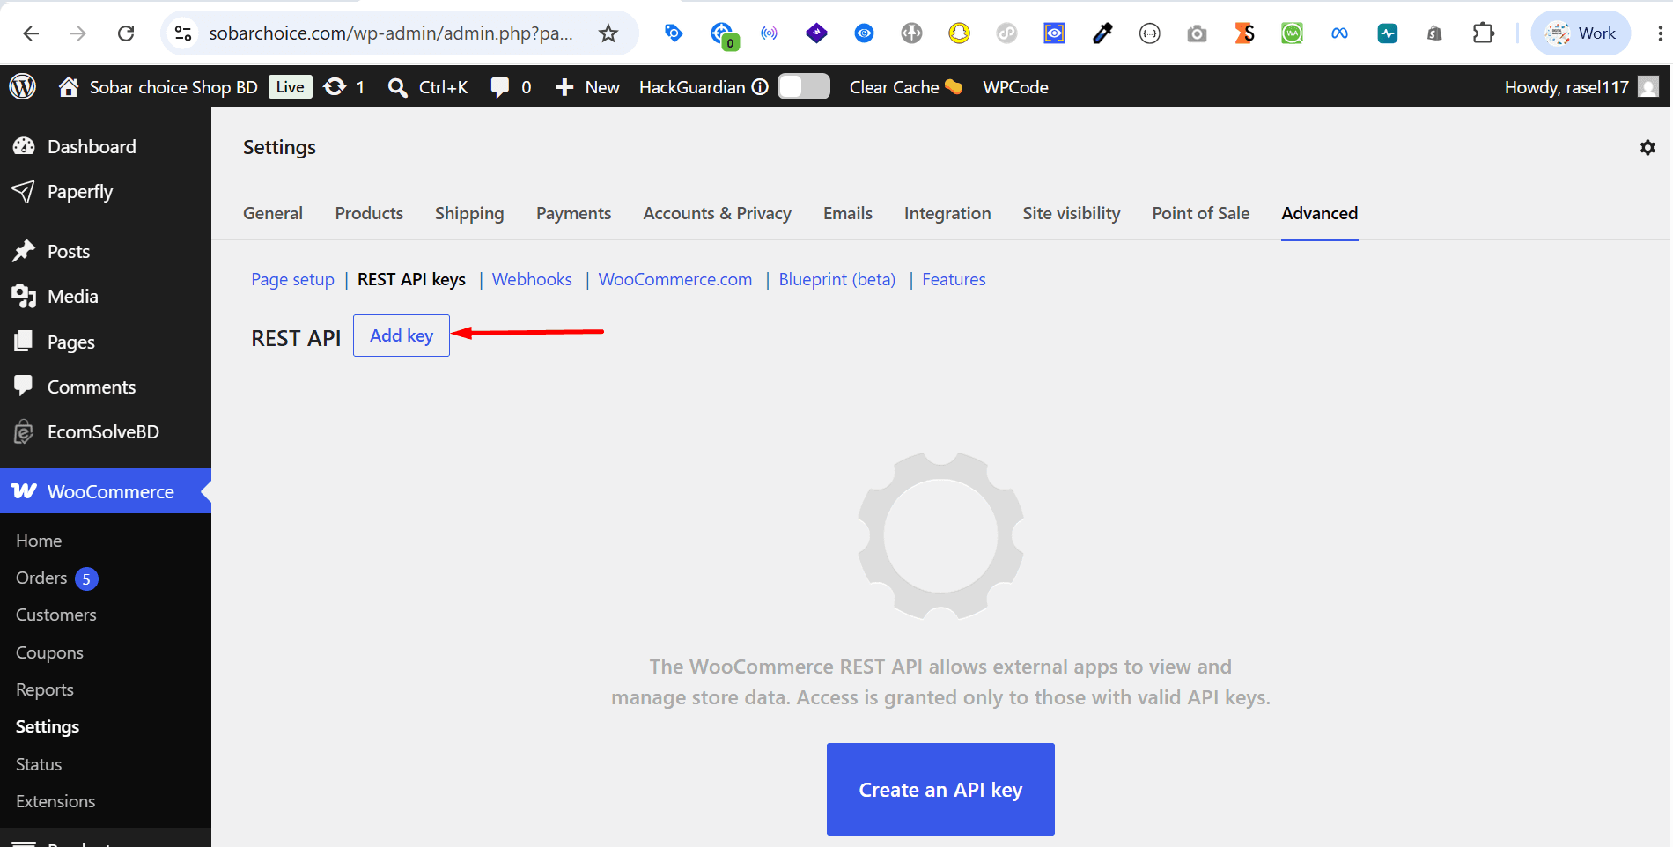Toggle the HackGuardian switch
The height and width of the screenshot is (847, 1673).
point(804,86)
